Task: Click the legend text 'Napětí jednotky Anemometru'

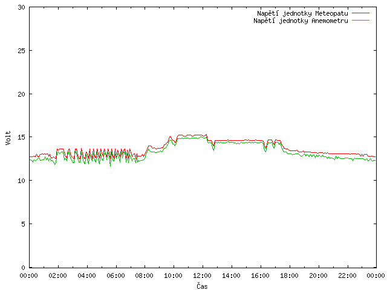Action: pos(301,21)
